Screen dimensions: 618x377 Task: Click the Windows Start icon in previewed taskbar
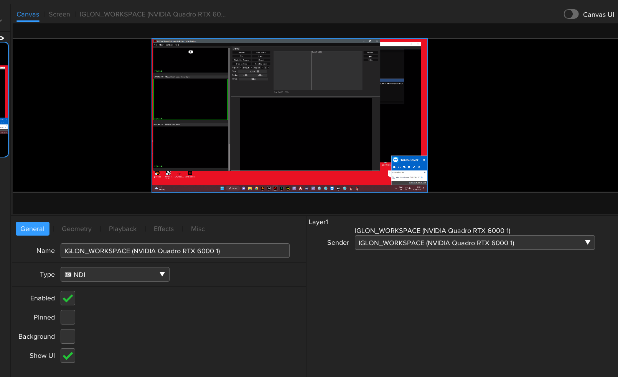222,188
